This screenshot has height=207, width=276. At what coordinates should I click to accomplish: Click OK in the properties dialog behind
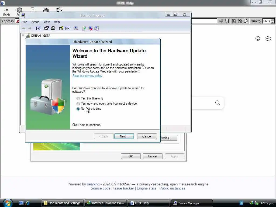click(131, 156)
